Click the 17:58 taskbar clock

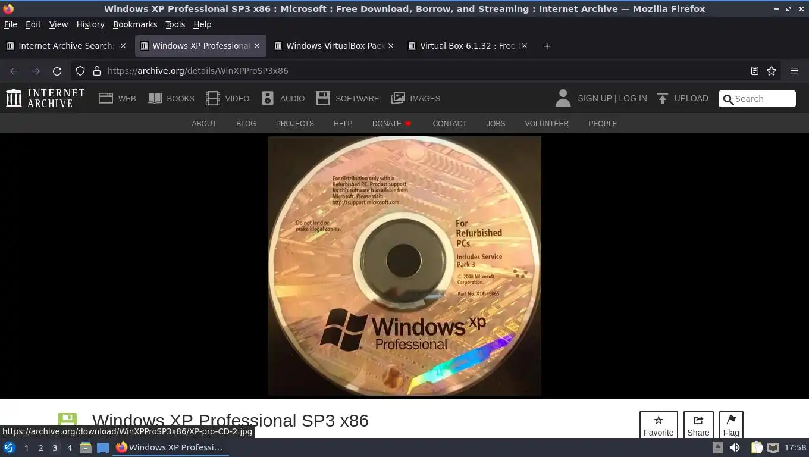pyautogui.click(x=795, y=447)
